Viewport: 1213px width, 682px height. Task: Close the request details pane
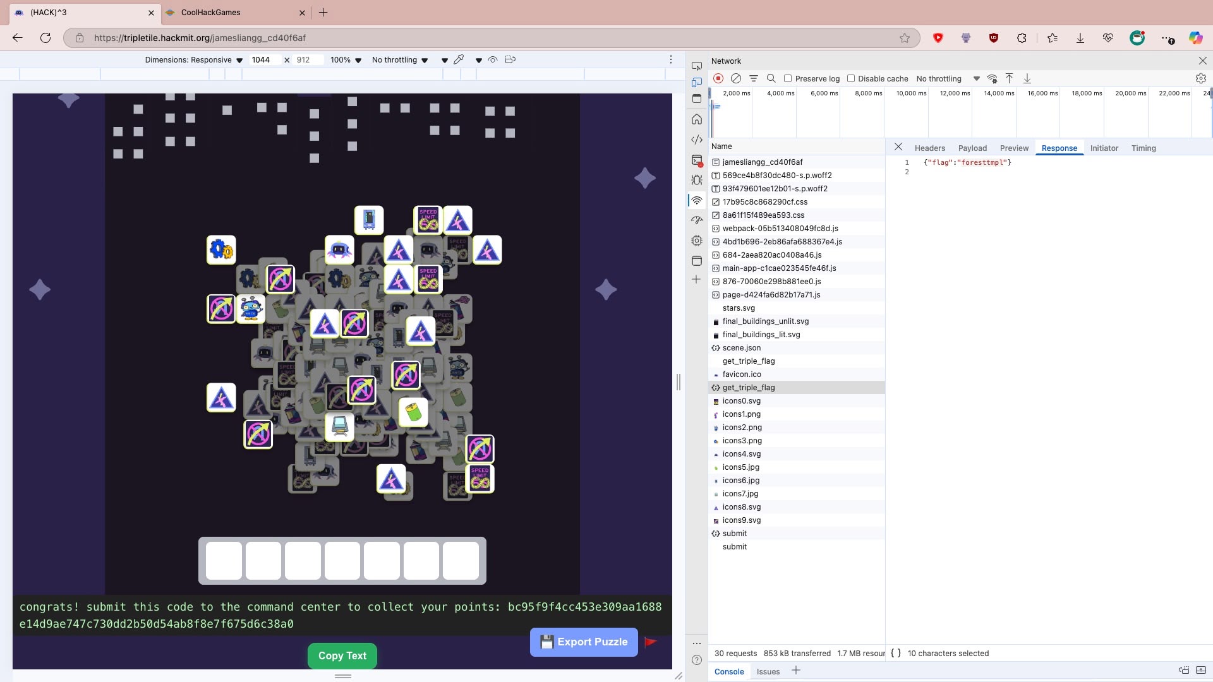coord(898,147)
